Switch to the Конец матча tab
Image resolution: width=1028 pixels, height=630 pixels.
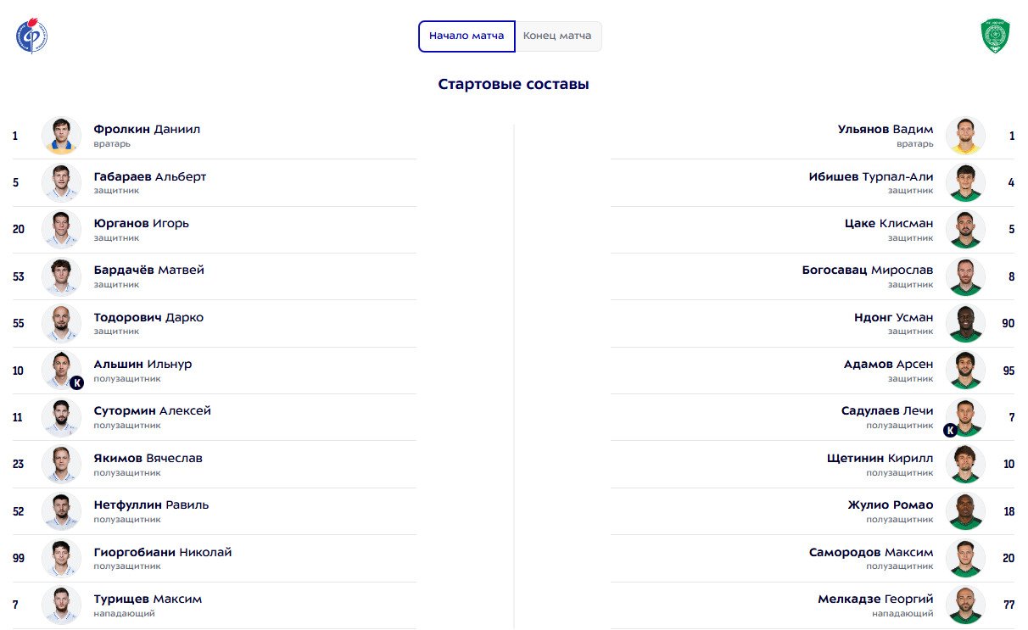point(557,36)
